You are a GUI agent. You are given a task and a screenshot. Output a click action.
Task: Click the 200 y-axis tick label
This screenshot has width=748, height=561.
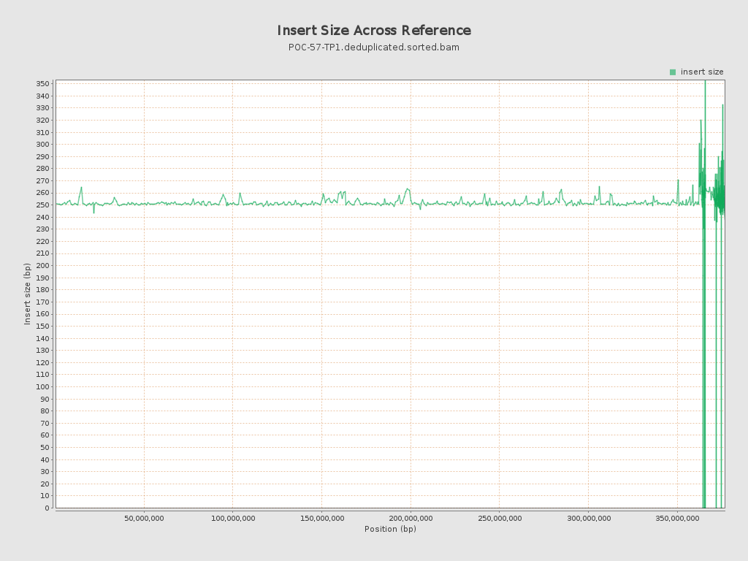coord(42,265)
